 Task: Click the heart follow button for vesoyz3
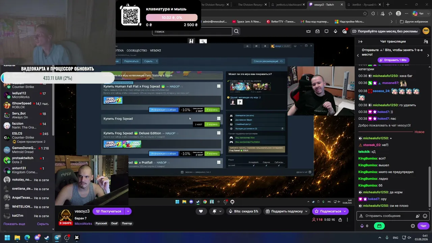[x=201, y=211]
